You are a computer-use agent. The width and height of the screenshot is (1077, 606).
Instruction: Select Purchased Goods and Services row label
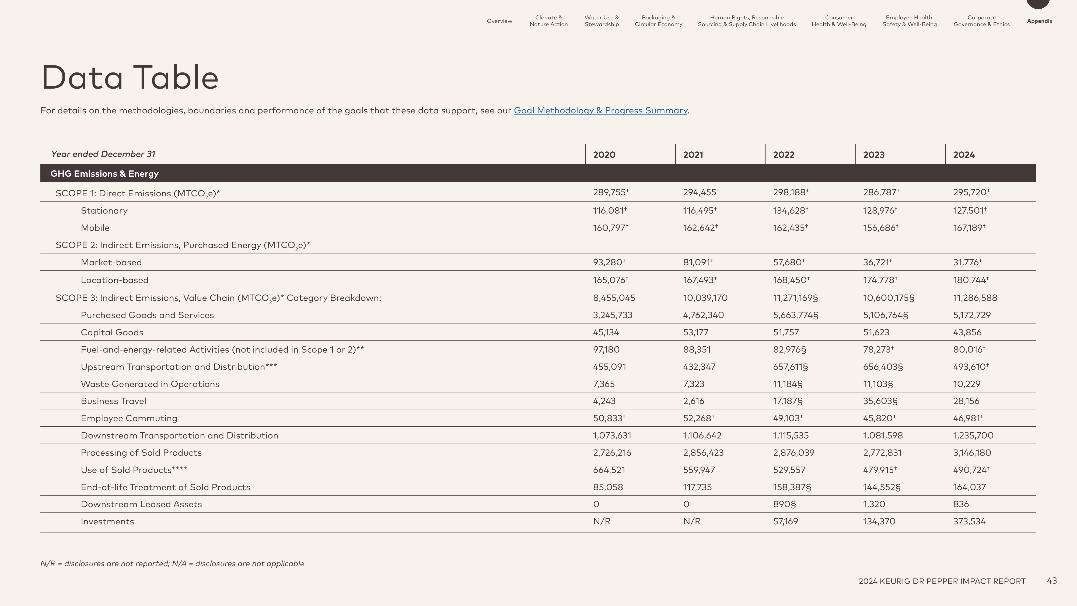pyautogui.click(x=147, y=315)
